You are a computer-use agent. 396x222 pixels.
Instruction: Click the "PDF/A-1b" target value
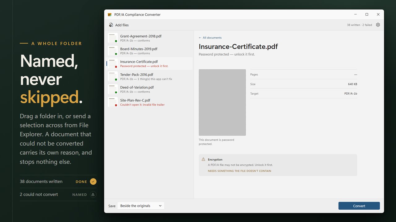coord(351,94)
